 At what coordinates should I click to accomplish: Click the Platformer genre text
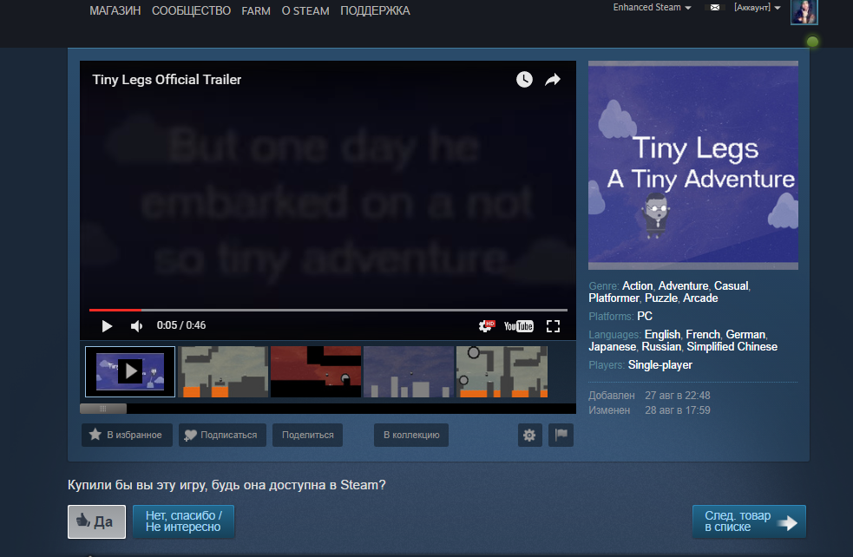pos(614,298)
